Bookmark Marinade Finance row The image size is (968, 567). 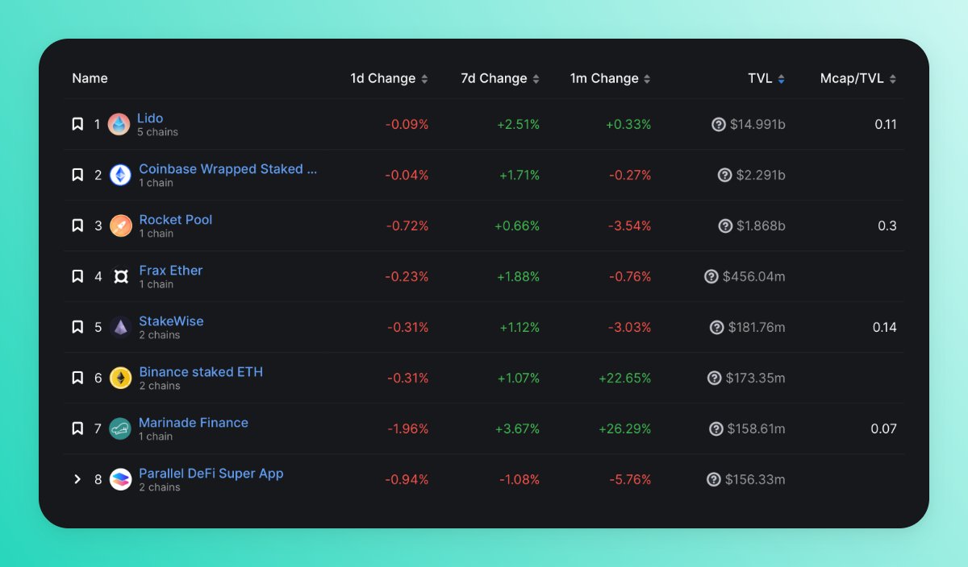(x=77, y=428)
